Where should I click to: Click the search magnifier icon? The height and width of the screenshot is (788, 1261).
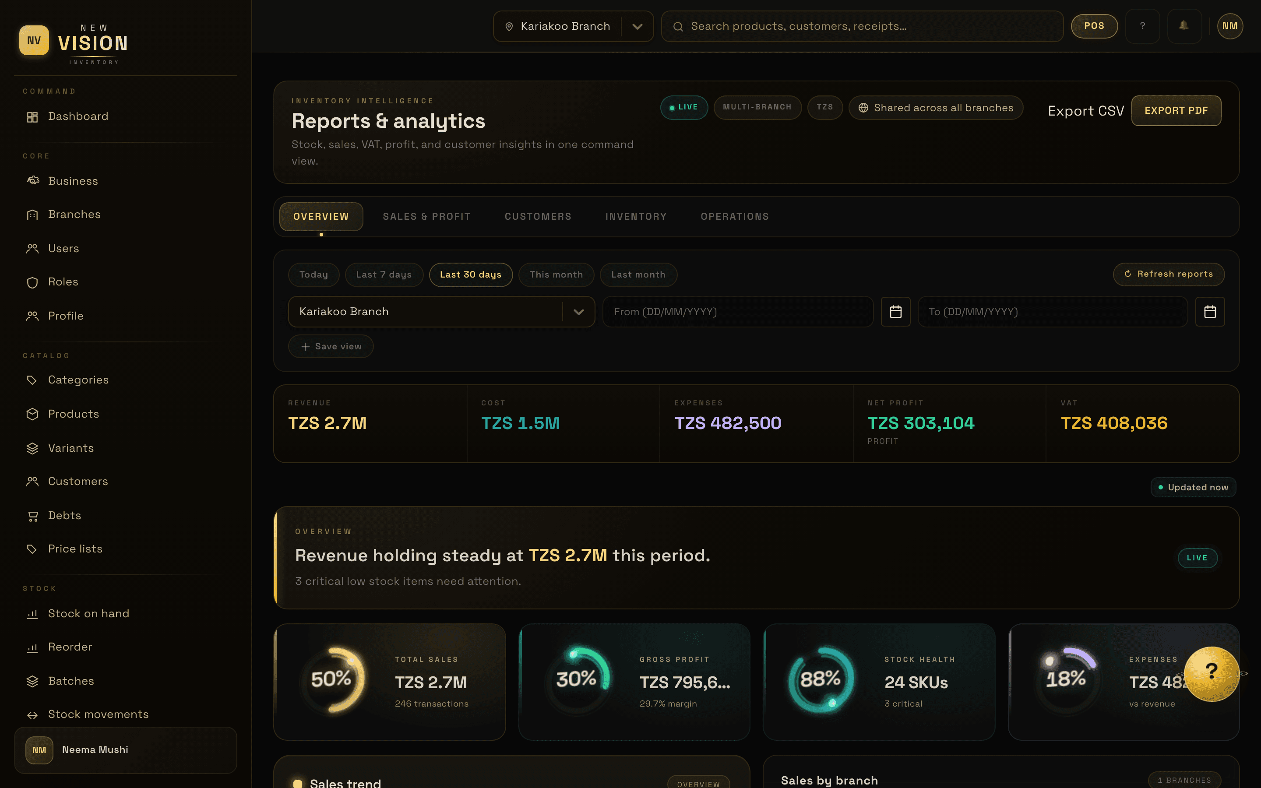tap(678, 27)
